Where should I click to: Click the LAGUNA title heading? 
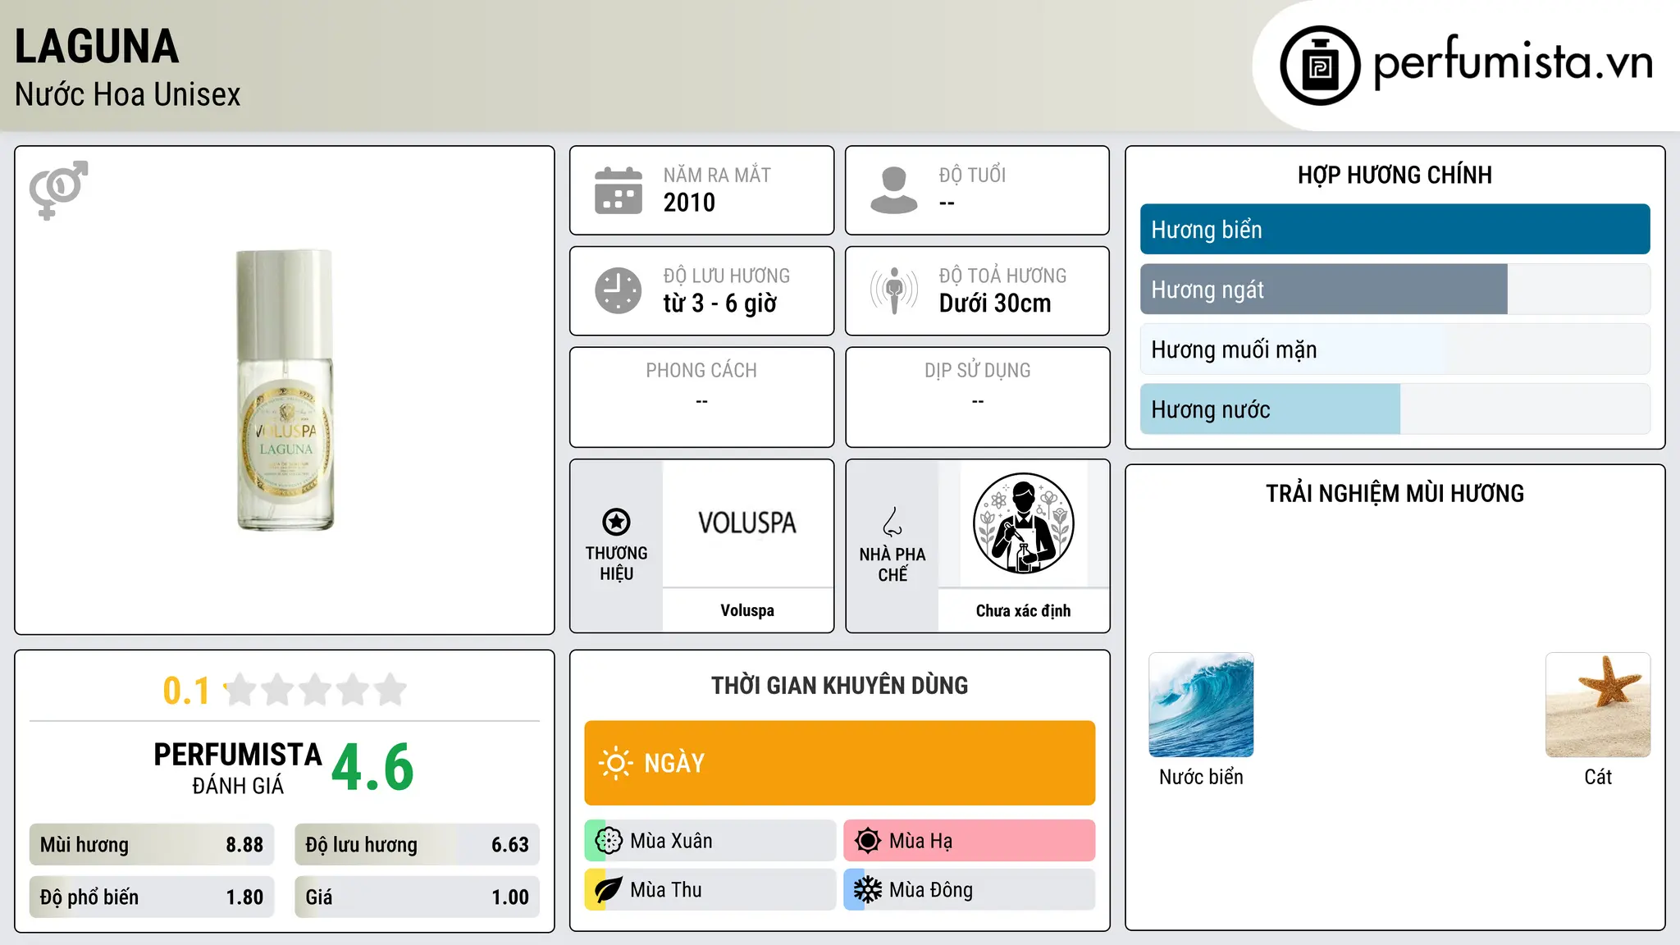pyautogui.click(x=97, y=46)
